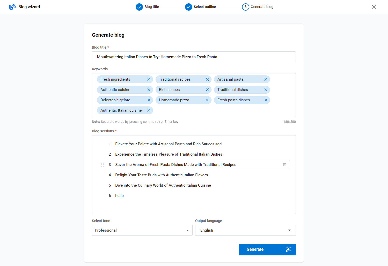Select the Generate blog step 3
The width and height of the screenshot is (388, 266).
258,7
